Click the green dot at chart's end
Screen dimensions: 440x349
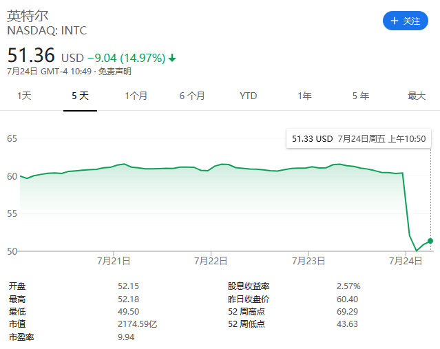click(x=431, y=240)
